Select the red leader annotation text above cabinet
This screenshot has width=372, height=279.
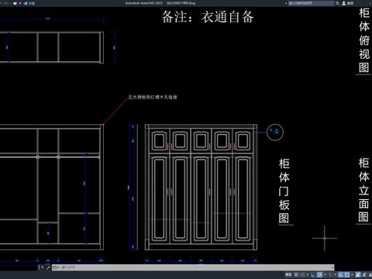(153, 97)
